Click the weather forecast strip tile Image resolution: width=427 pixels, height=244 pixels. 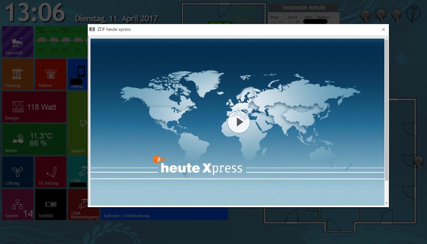pos(61,42)
